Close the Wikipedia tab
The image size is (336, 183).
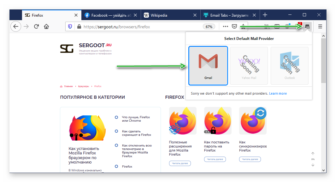(x=195, y=15)
